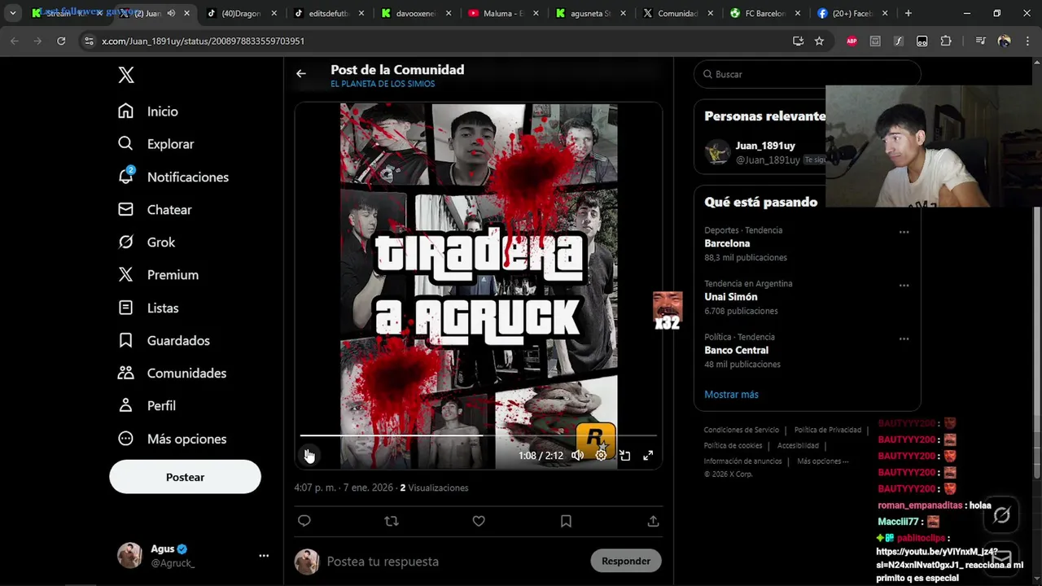Open video settings gear icon
Image resolution: width=1042 pixels, height=586 pixels.
click(601, 456)
